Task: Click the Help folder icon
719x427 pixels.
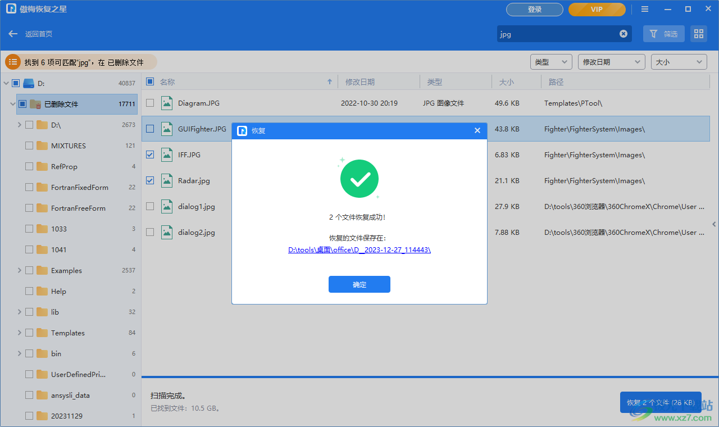Action: click(x=42, y=291)
